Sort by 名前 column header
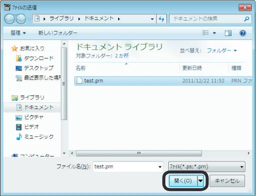The height and width of the screenshot is (196, 256). pos(81,68)
